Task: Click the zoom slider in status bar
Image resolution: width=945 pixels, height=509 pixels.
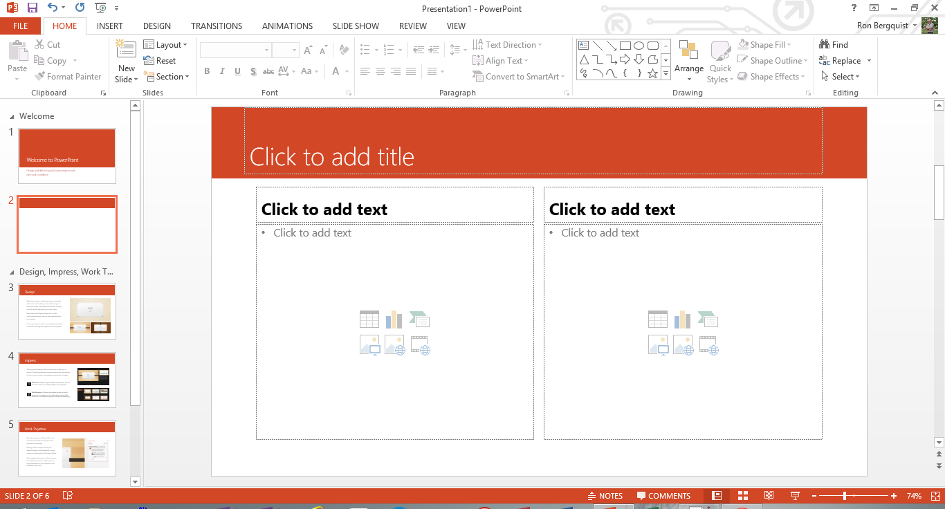Action: pos(845,496)
